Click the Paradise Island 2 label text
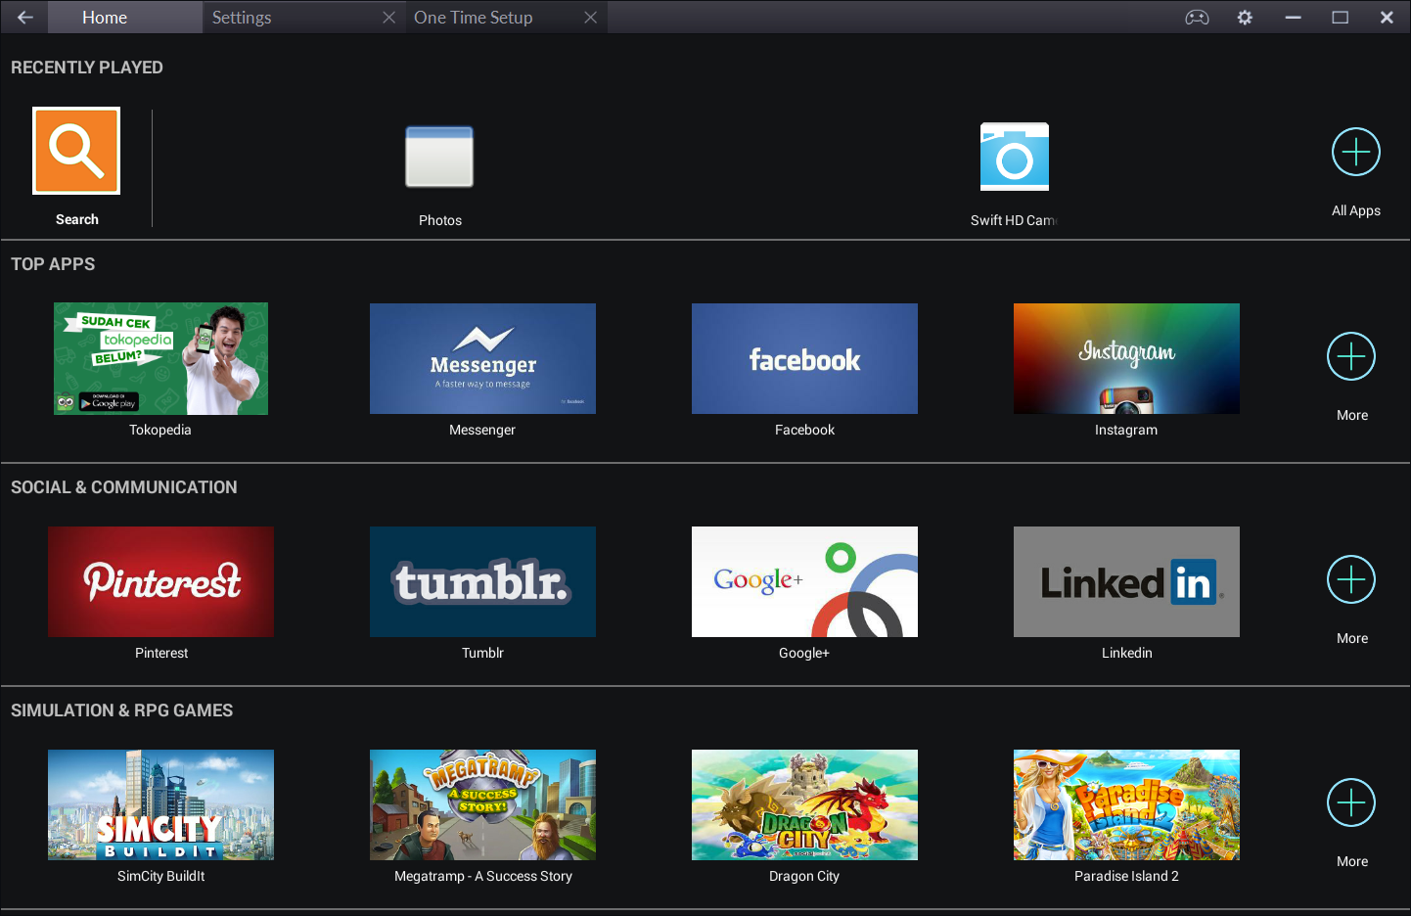The image size is (1411, 916). (1126, 876)
